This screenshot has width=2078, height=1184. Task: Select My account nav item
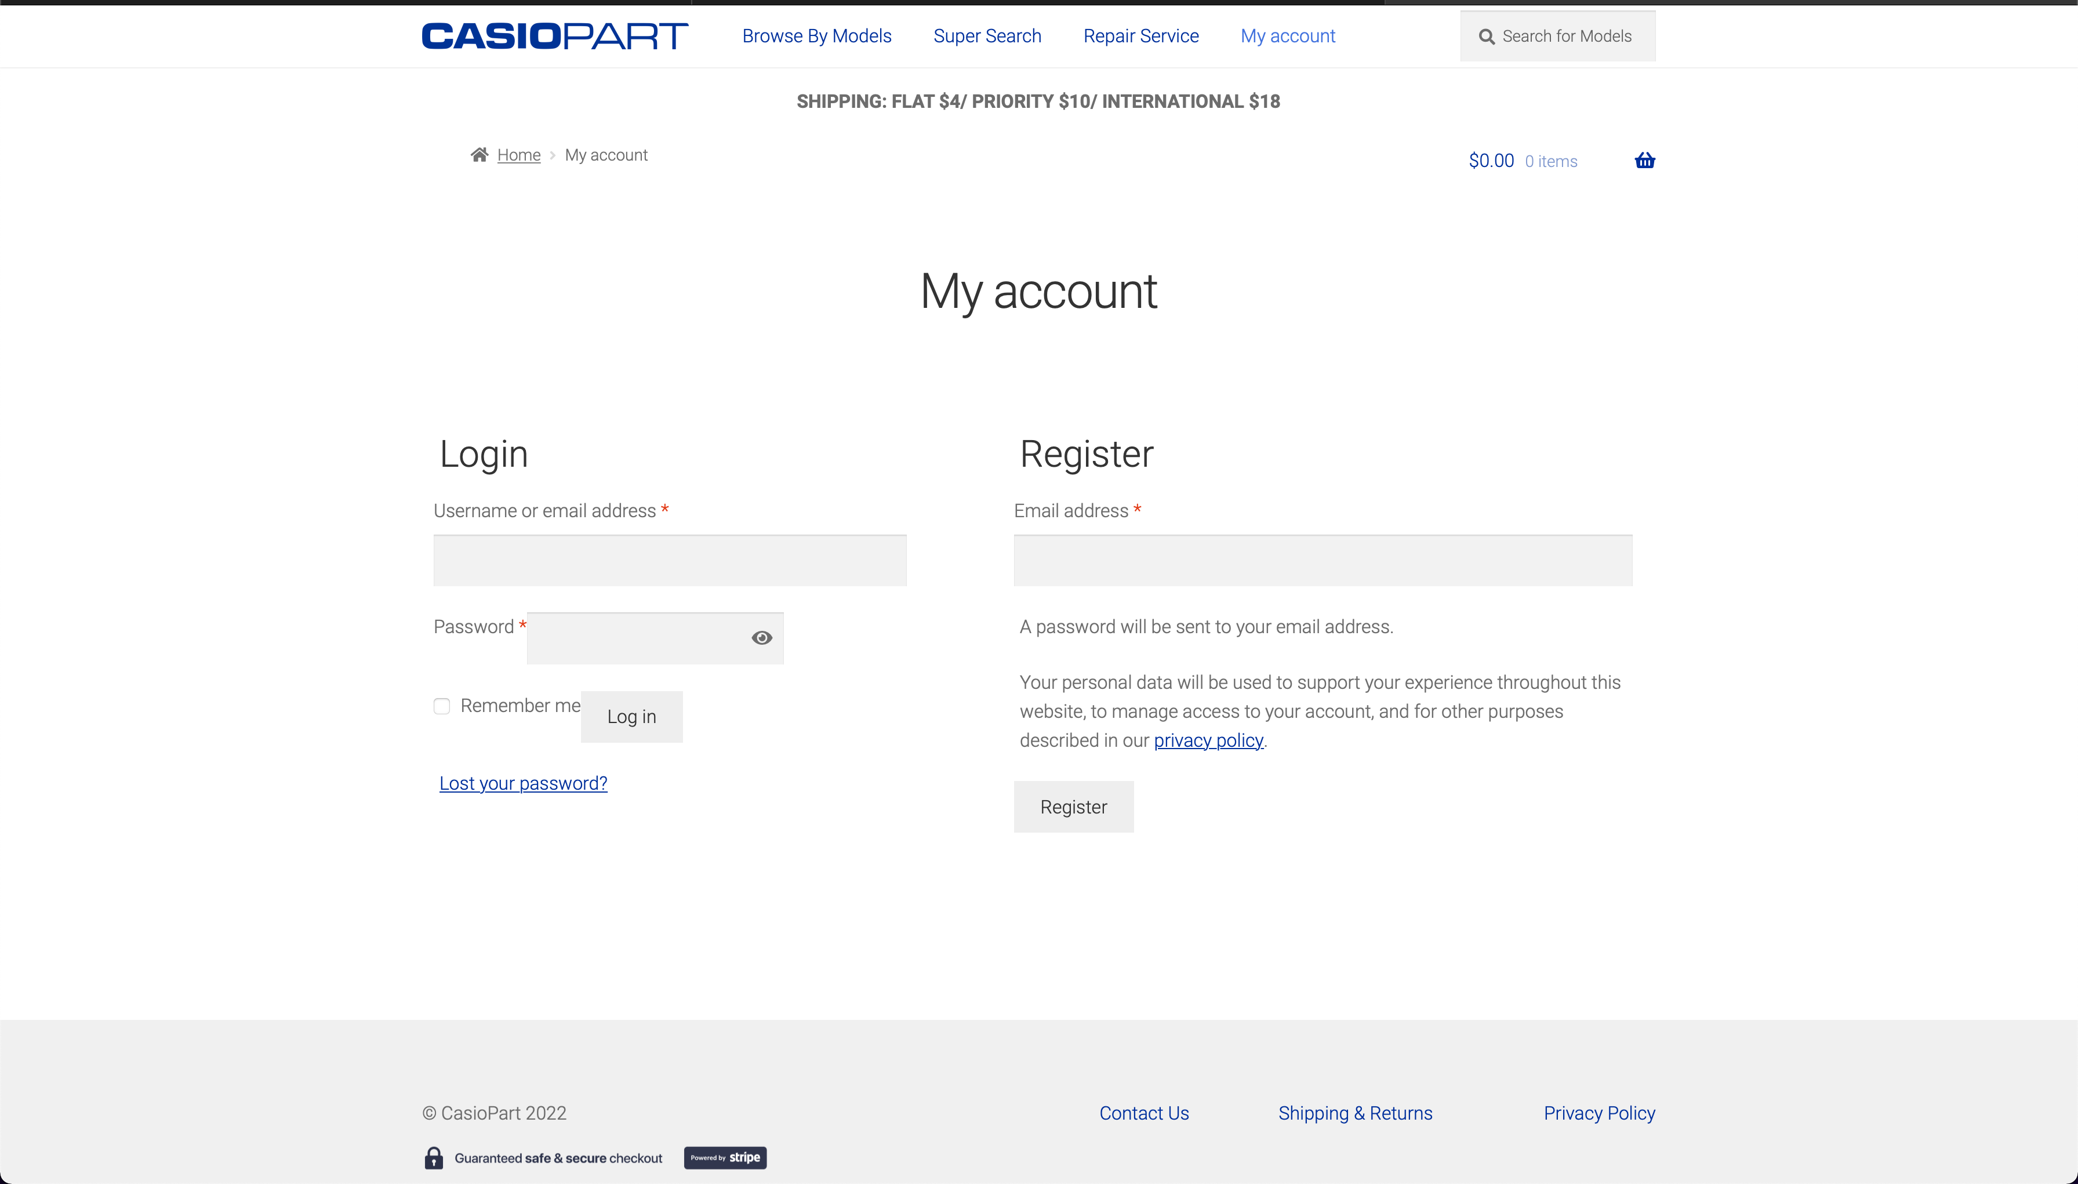1288,36
